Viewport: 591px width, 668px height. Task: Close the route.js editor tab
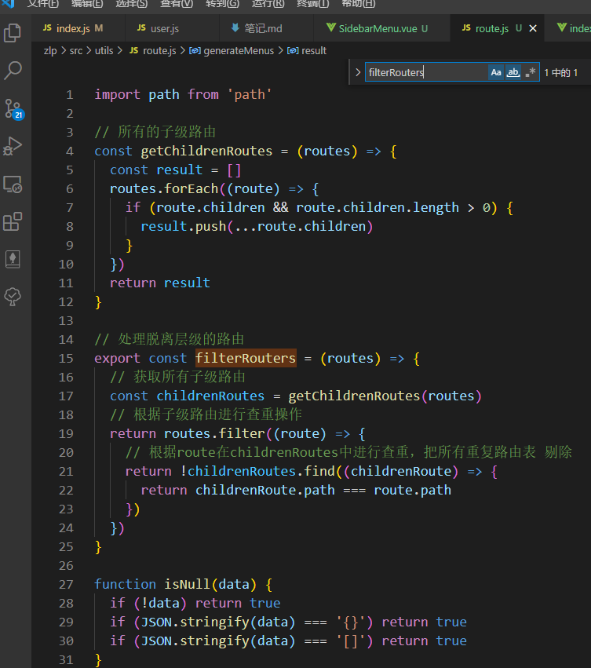[534, 28]
